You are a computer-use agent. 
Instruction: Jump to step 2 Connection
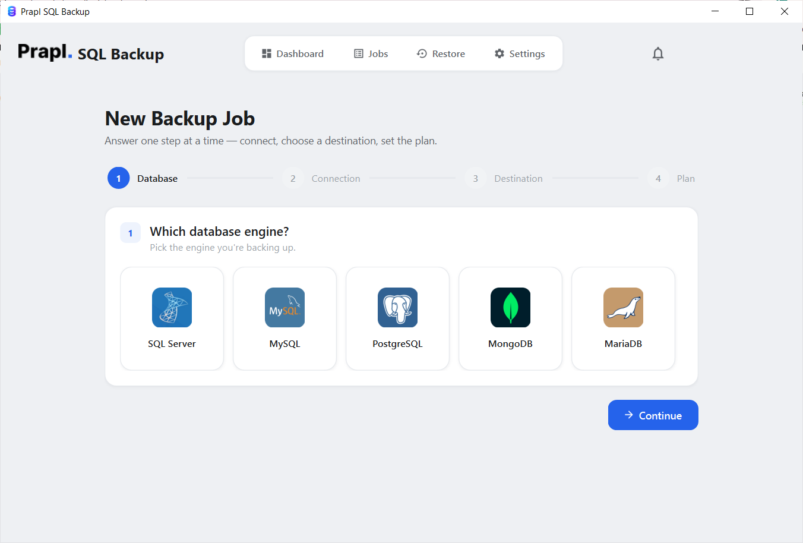321,178
